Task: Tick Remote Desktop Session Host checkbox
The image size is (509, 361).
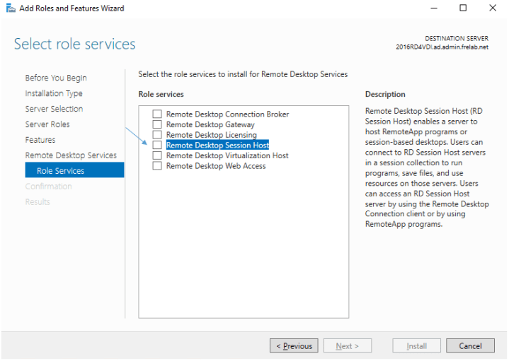Action: [x=157, y=145]
